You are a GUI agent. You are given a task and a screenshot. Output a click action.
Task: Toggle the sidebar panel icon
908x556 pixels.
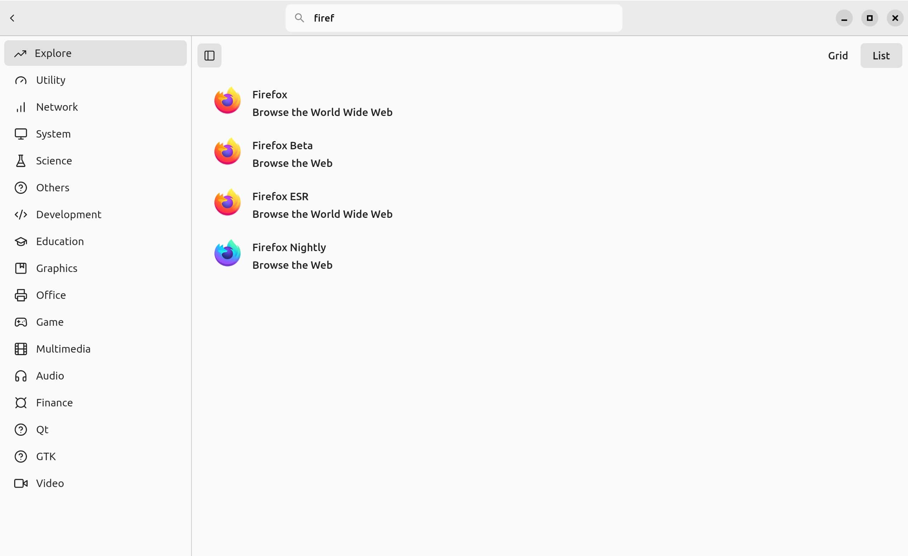[x=209, y=56]
